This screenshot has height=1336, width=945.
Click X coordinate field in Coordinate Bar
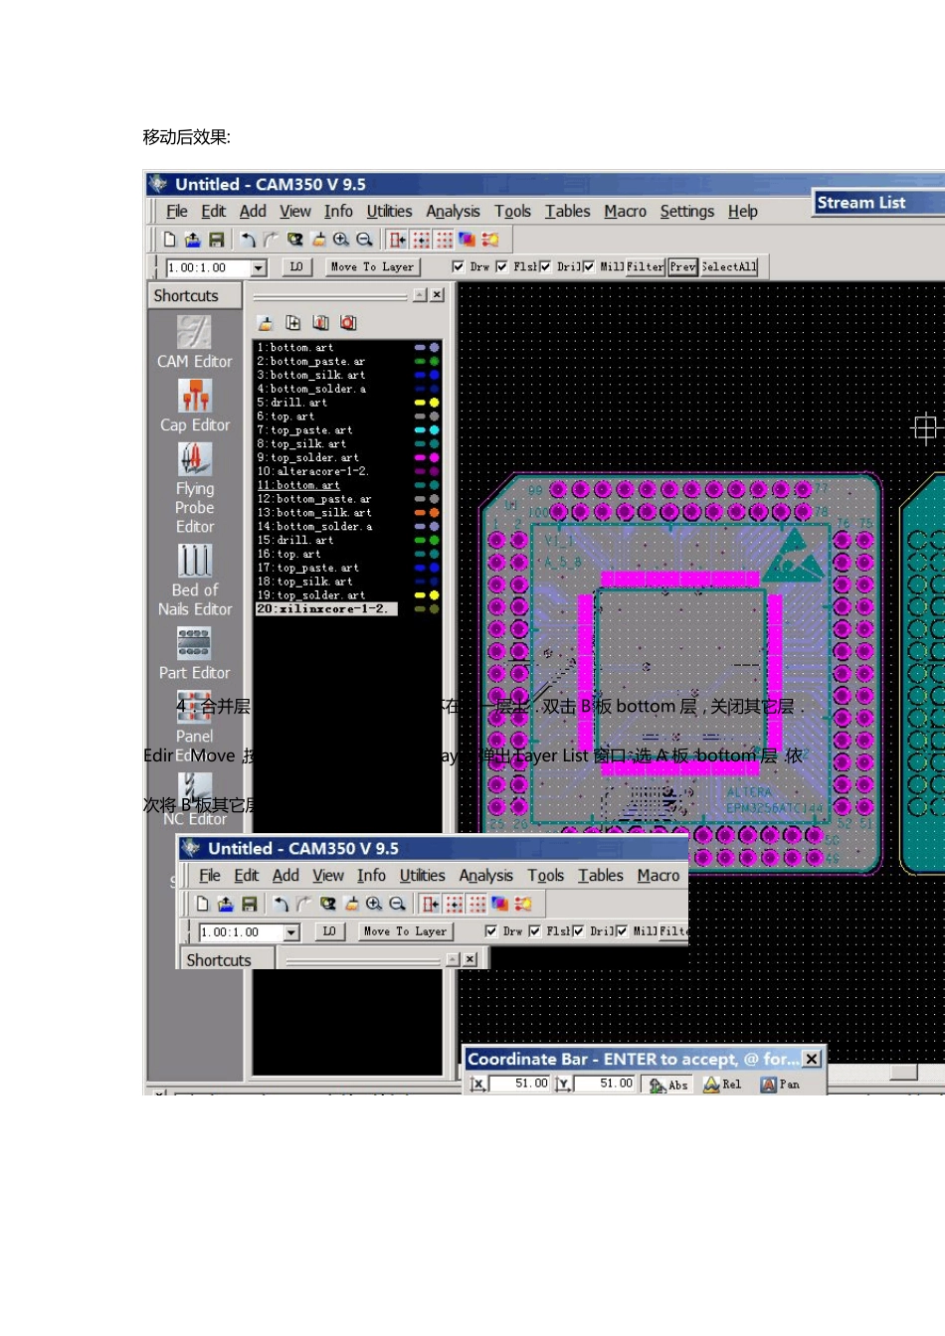click(519, 1084)
